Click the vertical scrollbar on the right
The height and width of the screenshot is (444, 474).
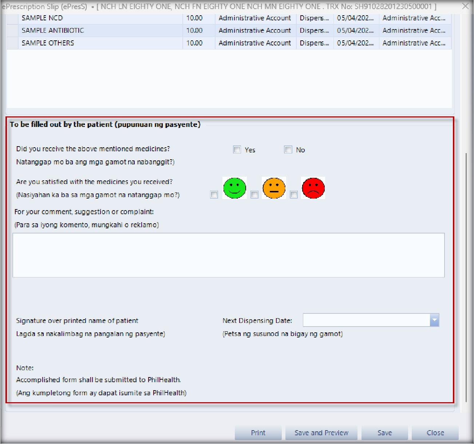tap(466, 276)
